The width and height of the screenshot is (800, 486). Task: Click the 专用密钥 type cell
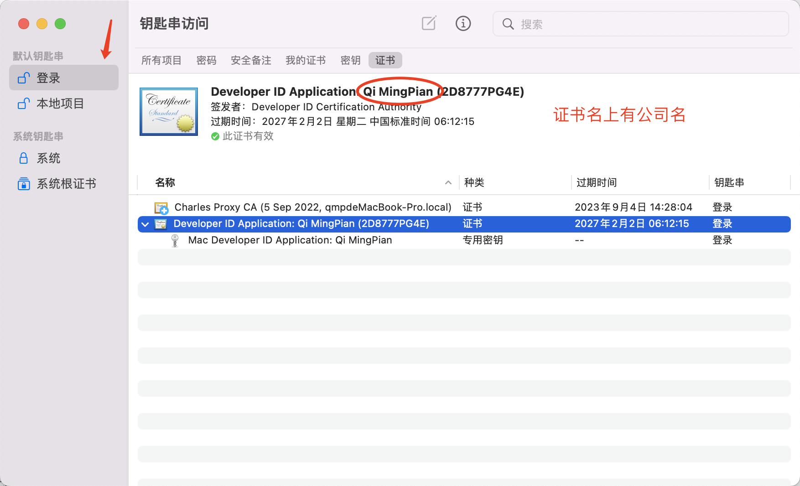pyautogui.click(x=483, y=240)
